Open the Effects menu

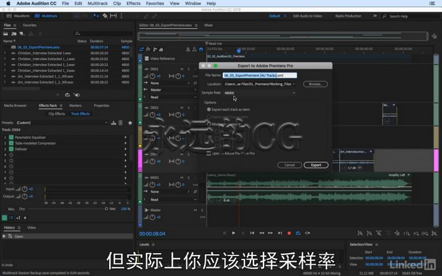[x=133, y=4]
